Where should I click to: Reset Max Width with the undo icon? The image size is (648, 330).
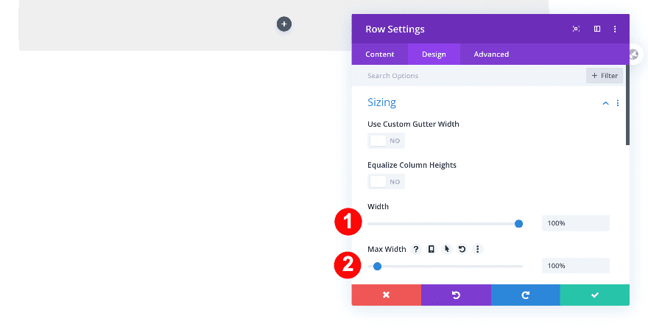pos(462,249)
